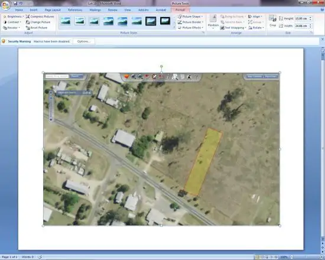The width and height of the screenshot is (325, 260).
Task: Switch to Draft view
Action: pyautogui.click(x=276, y=257)
